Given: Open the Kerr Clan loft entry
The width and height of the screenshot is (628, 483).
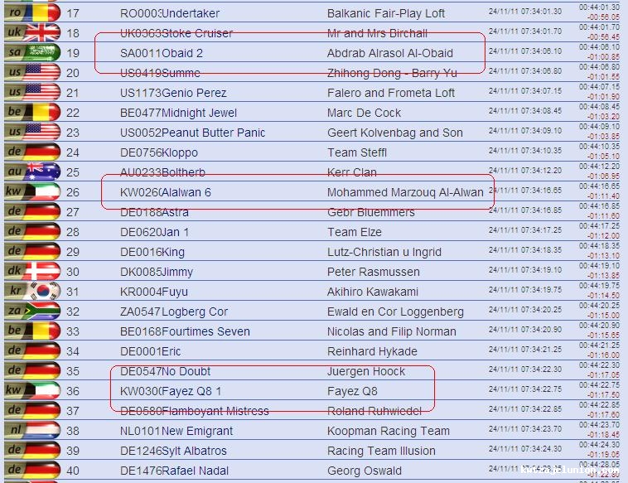Looking at the screenshot, I should click(x=351, y=172).
